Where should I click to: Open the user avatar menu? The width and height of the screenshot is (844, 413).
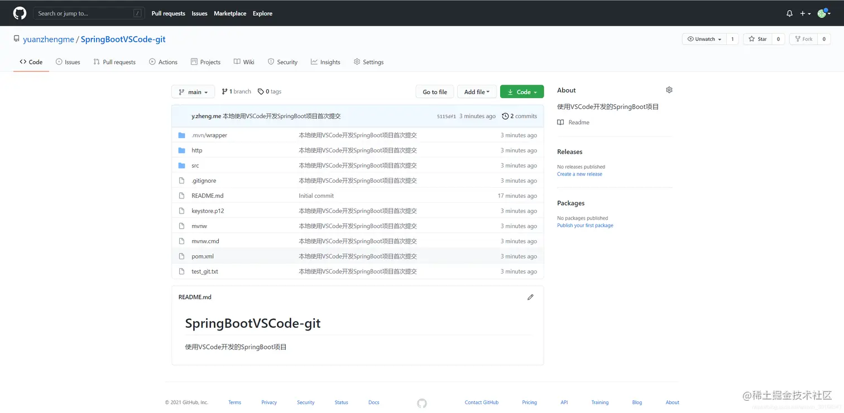(x=824, y=13)
